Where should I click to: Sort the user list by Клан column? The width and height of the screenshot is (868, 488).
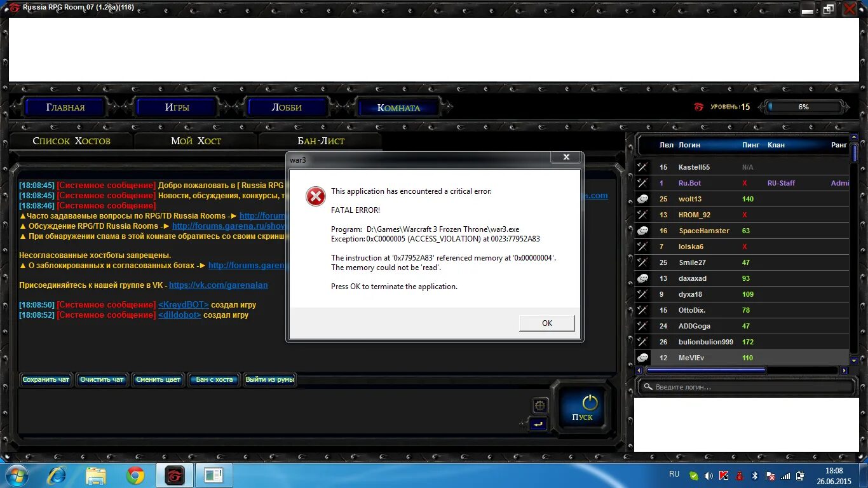pyautogui.click(x=776, y=145)
